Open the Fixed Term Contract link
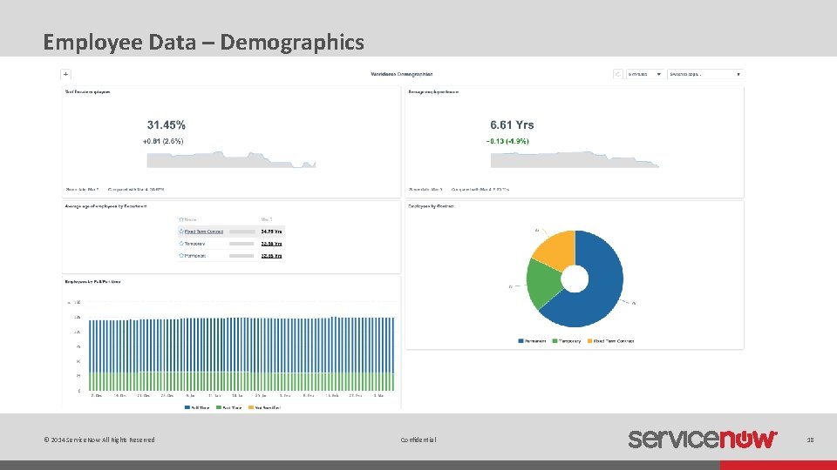Image resolution: width=837 pixels, height=470 pixels. 204,232
